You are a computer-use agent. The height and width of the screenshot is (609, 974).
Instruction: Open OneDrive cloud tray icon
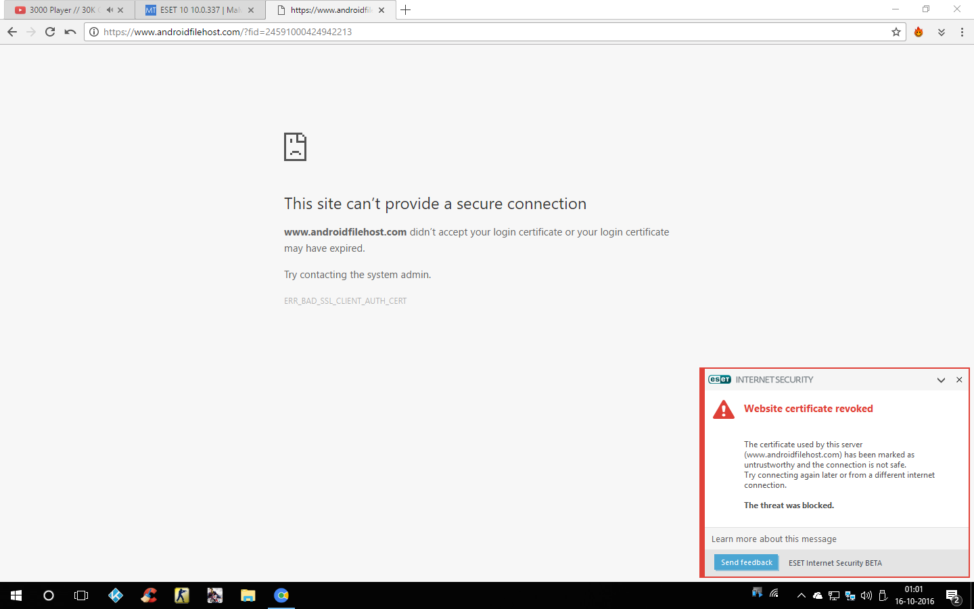click(818, 596)
